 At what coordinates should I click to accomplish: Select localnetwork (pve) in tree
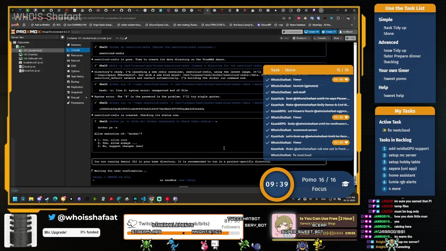[33, 62]
